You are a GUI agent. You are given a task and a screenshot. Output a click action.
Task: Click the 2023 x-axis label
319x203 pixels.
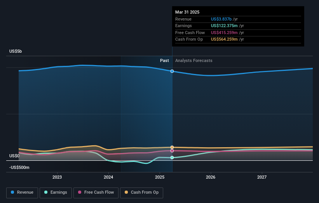coord(57,177)
